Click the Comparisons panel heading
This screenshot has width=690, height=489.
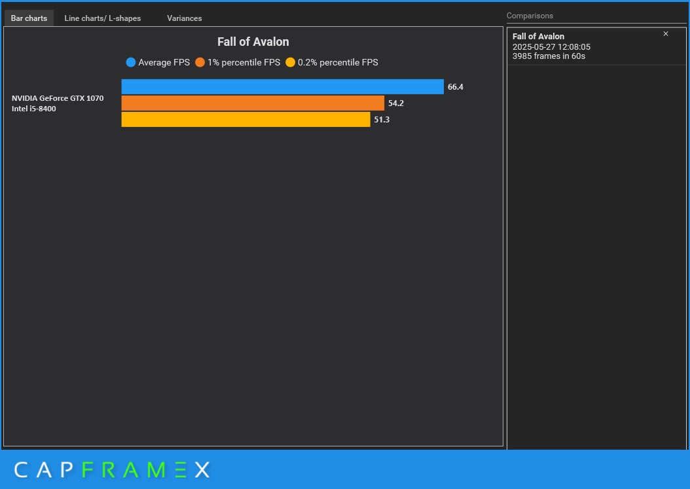(x=530, y=16)
